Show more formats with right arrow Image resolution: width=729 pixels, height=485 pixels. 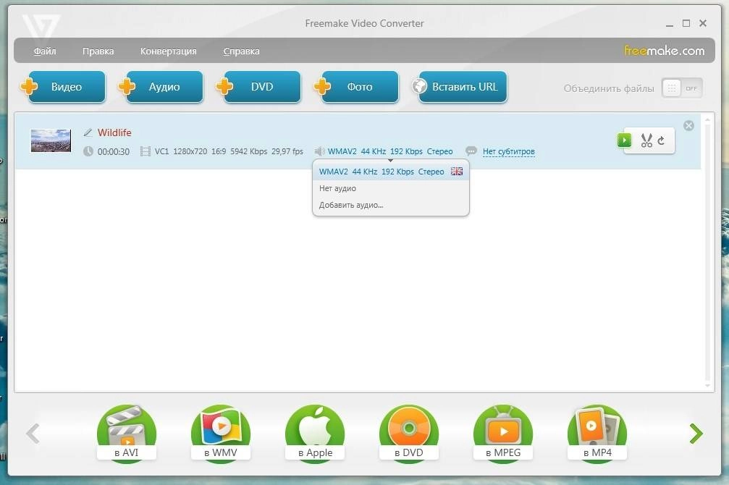click(696, 434)
